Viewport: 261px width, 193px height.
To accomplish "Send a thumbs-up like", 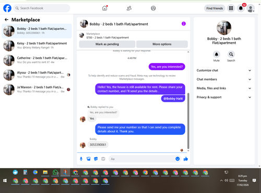I will pos(186,159).
